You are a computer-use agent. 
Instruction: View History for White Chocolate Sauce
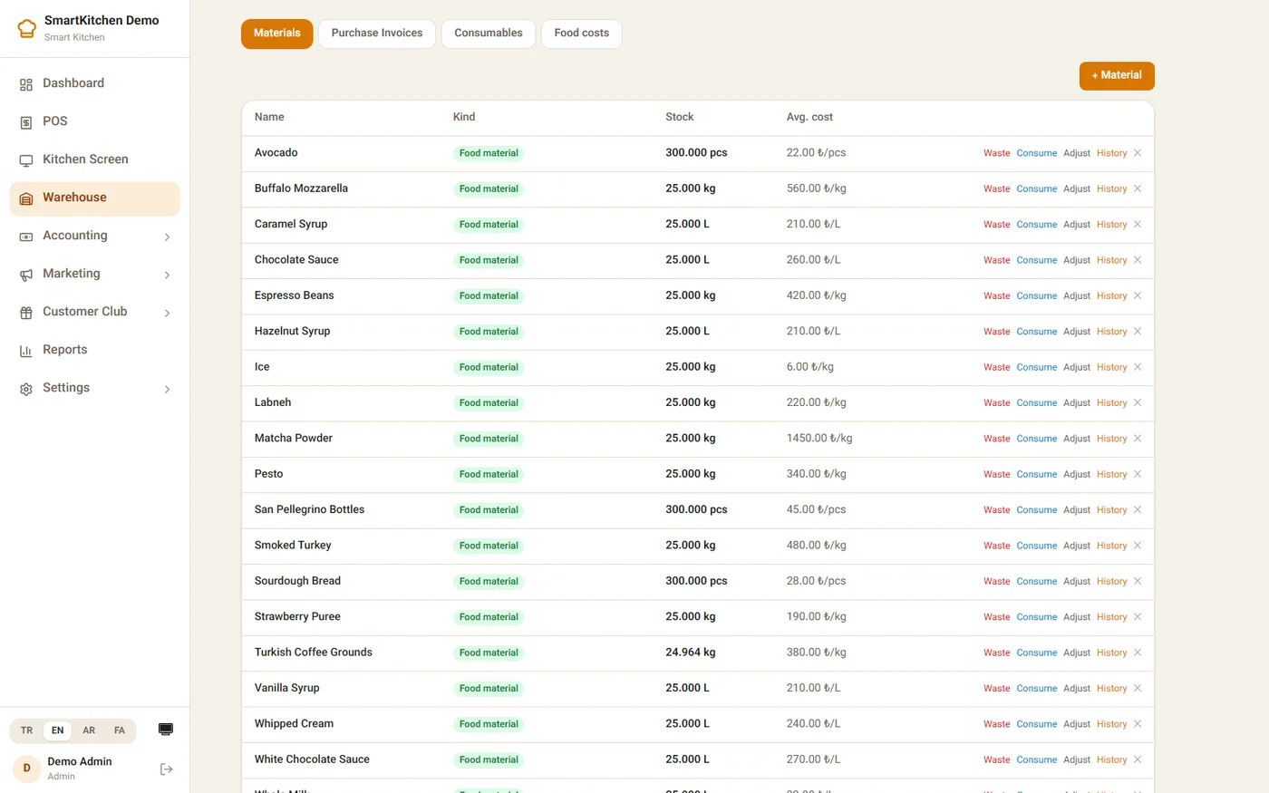pyautogui.click(x=1112, y=759)
